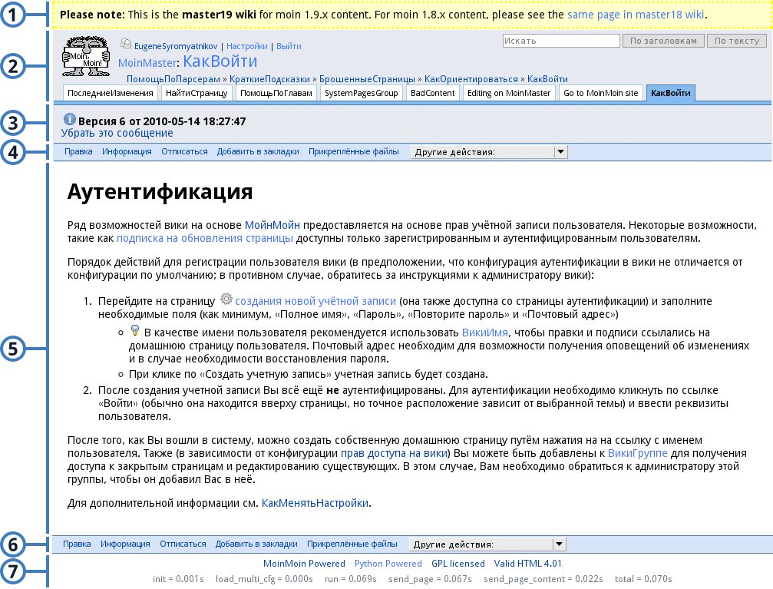Click in the Искать search field
Image resolution: width=773 pixels, height=589 pixels.
560,41
